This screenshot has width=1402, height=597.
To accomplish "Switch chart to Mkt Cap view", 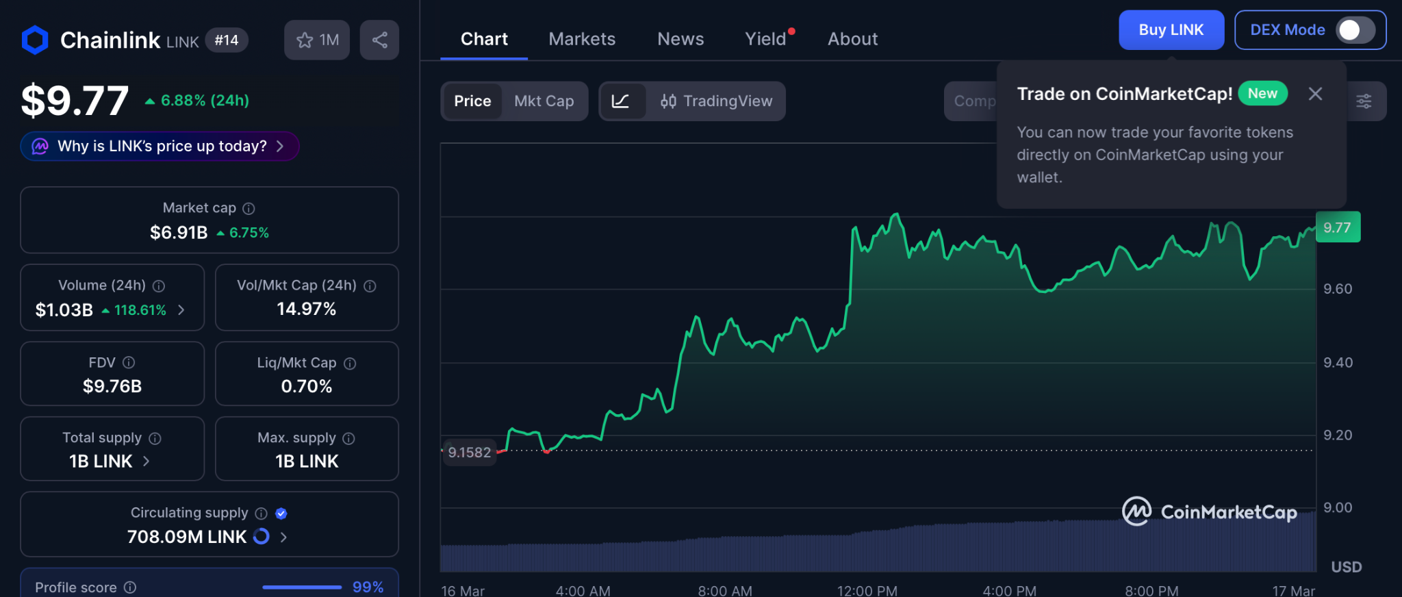I will point(544,101).
